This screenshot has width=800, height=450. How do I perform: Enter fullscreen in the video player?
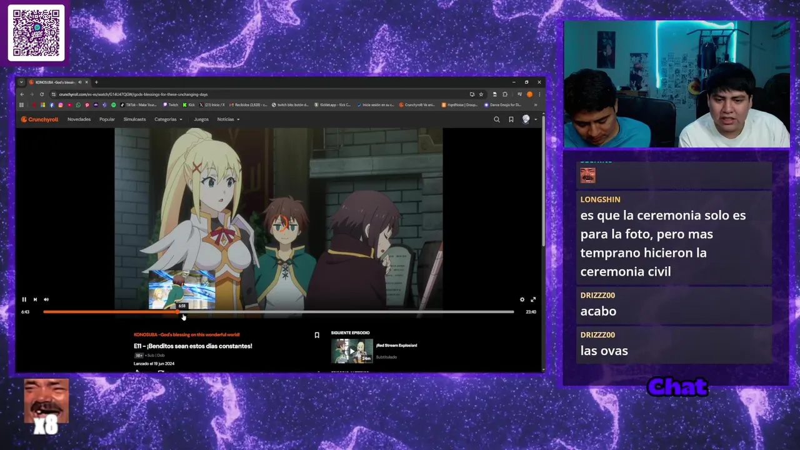[x=533, y=299]
